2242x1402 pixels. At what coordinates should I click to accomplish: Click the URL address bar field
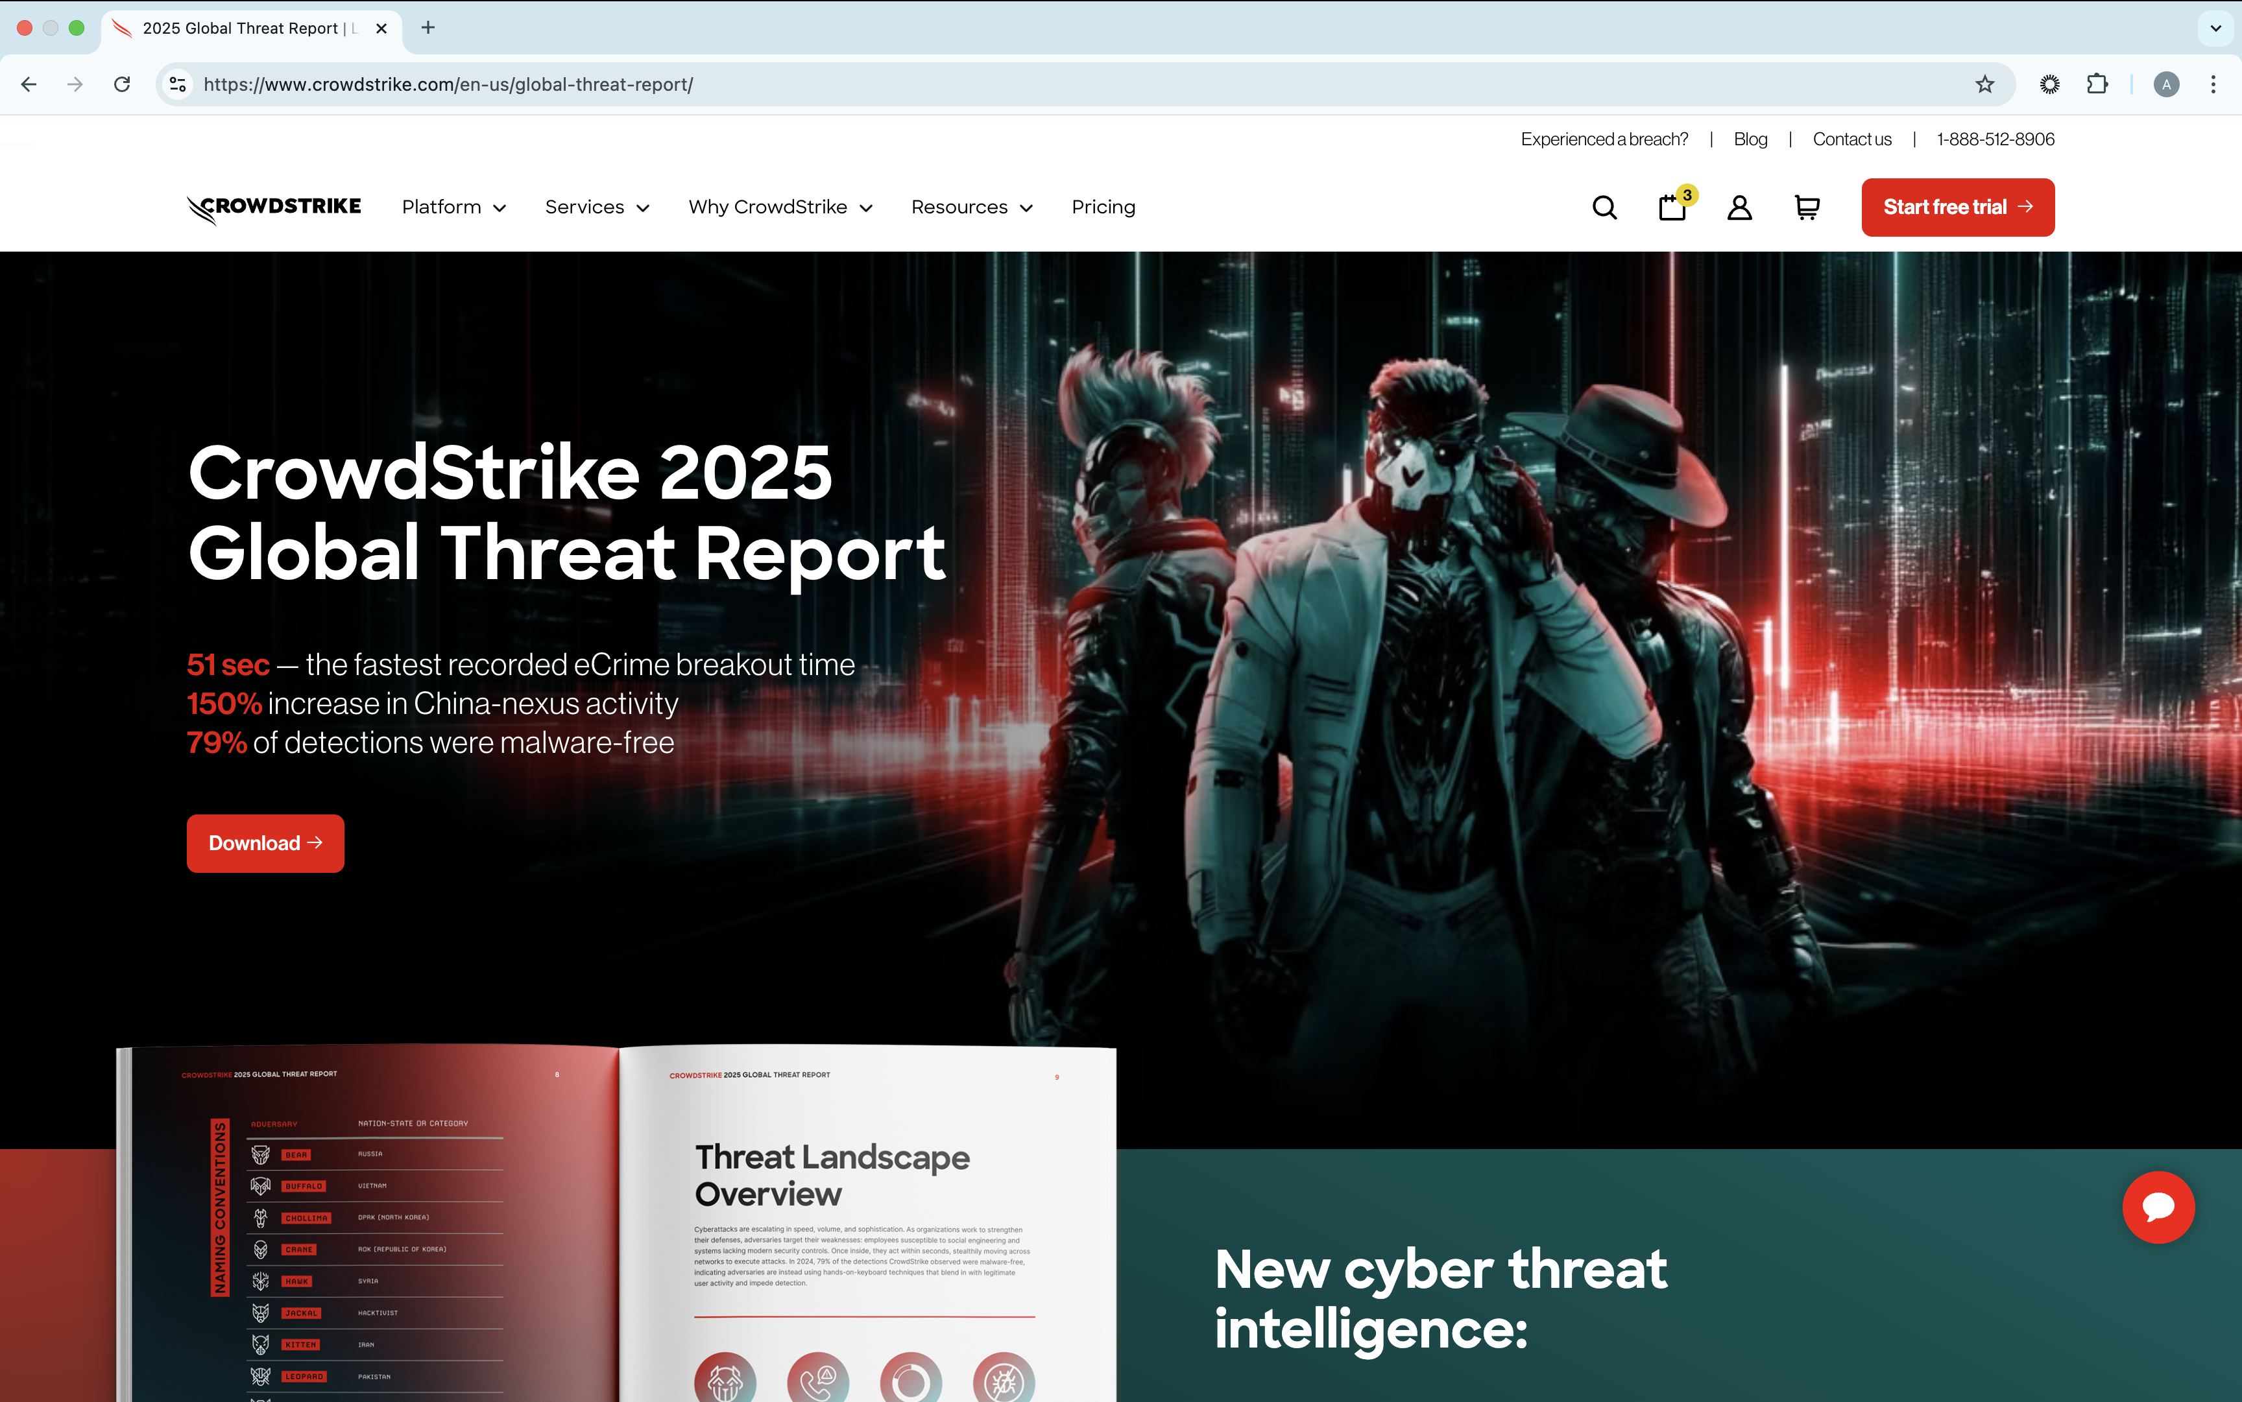1020,84
